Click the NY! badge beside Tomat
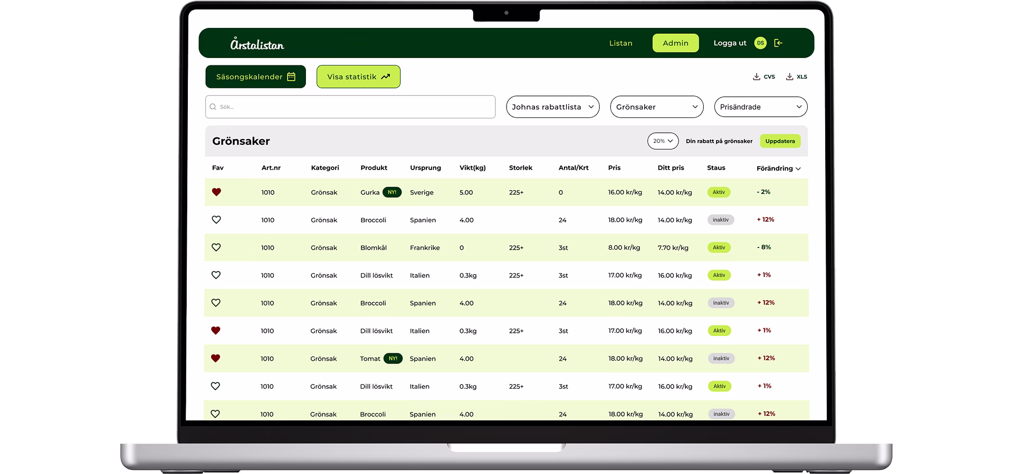Image resolution: width=1013 pixels, height=474 pixels. [x=393, y=359]
